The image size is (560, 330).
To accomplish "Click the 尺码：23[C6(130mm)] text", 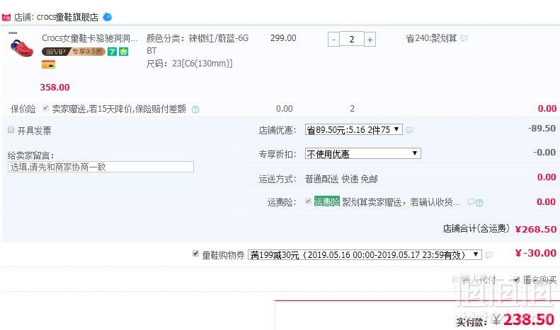I will (189, 64).
